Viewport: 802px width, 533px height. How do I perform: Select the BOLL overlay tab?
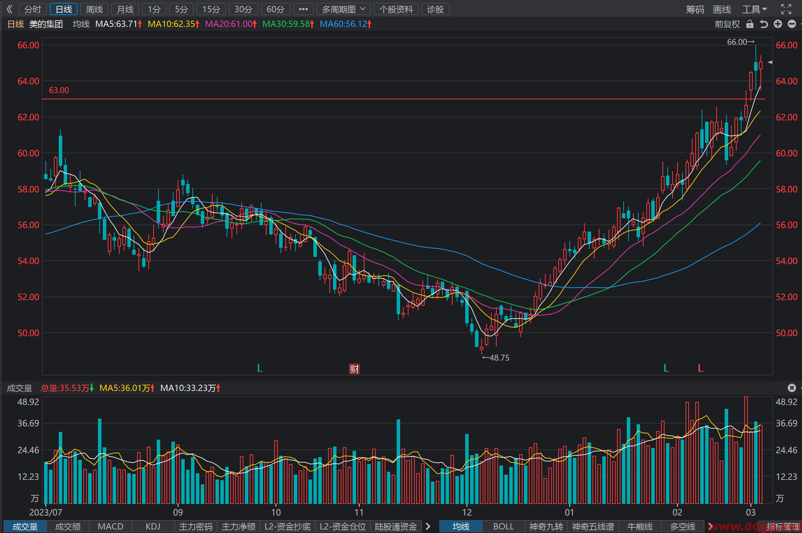503,526
